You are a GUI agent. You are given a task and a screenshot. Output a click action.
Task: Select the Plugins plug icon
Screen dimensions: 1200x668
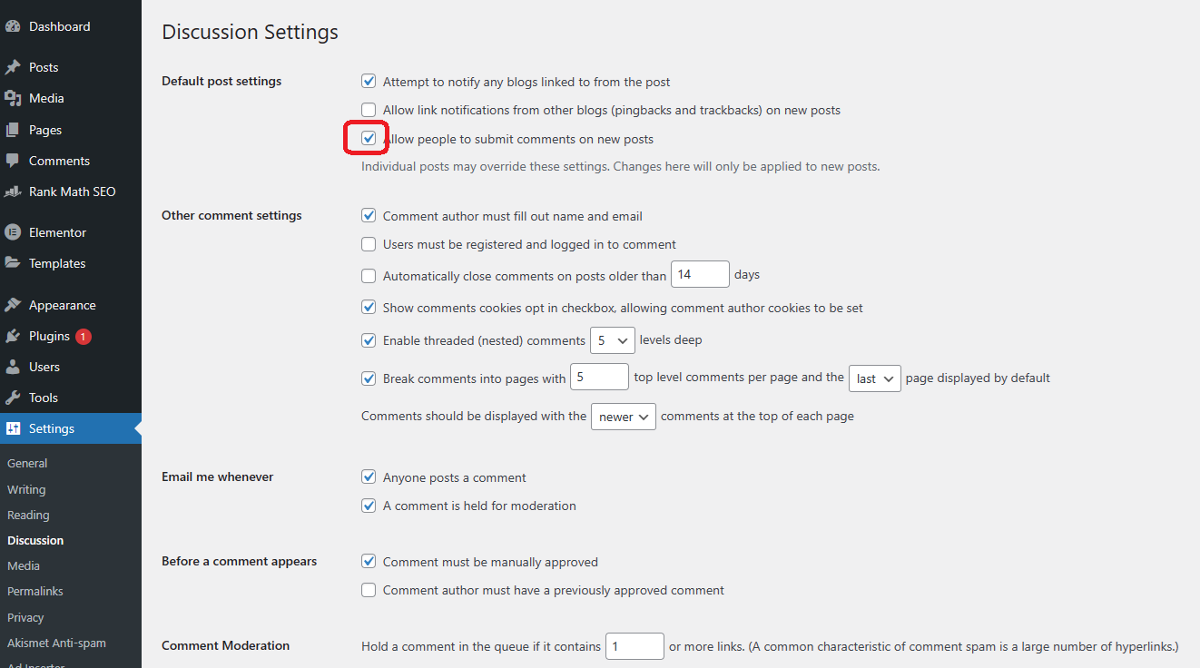coord(13,336)
